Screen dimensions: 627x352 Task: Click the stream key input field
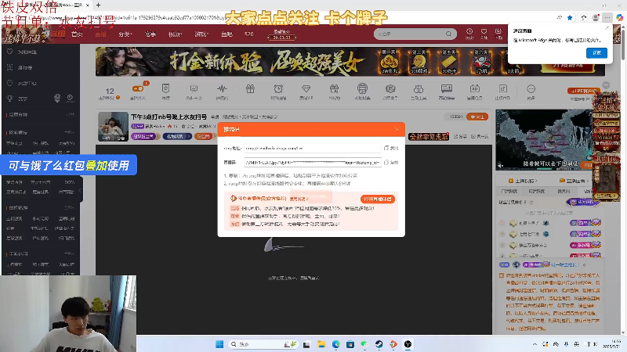[313, 163]
